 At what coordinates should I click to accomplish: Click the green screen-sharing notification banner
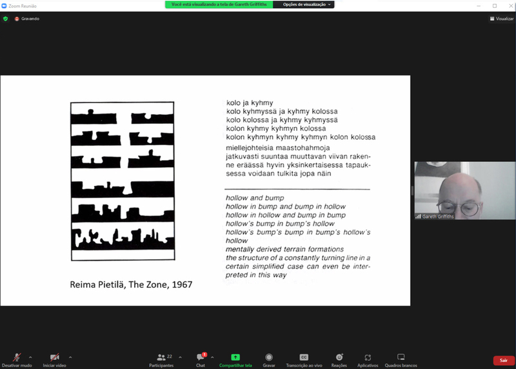pyautogui.click(x=219, y=5)
